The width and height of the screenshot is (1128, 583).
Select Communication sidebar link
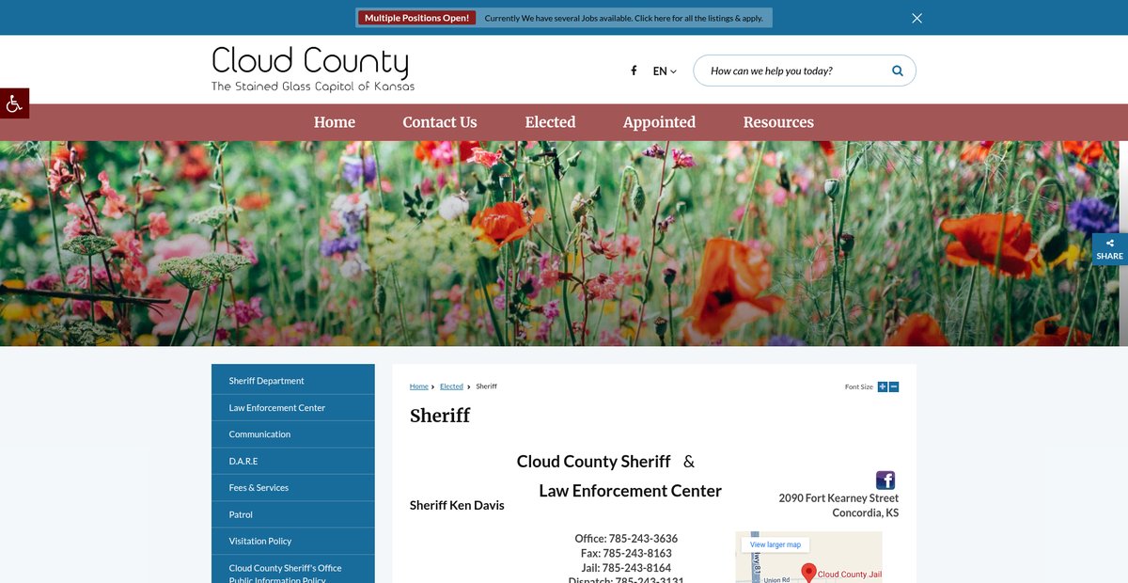293,434
